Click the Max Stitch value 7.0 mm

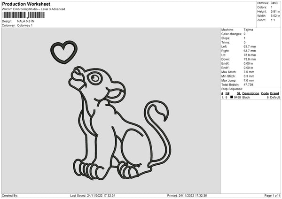point(249,72)
